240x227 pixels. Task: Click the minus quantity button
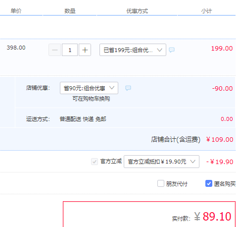(55, 50)
